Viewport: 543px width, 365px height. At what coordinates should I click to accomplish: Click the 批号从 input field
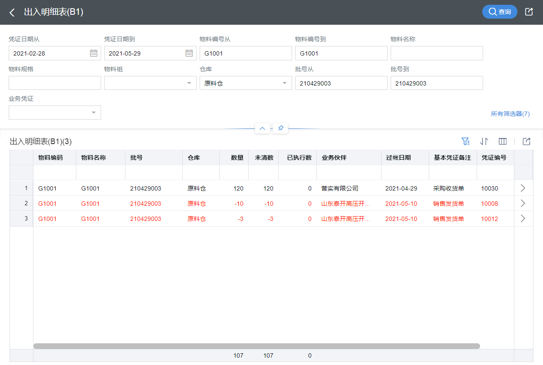pos(341,83)
